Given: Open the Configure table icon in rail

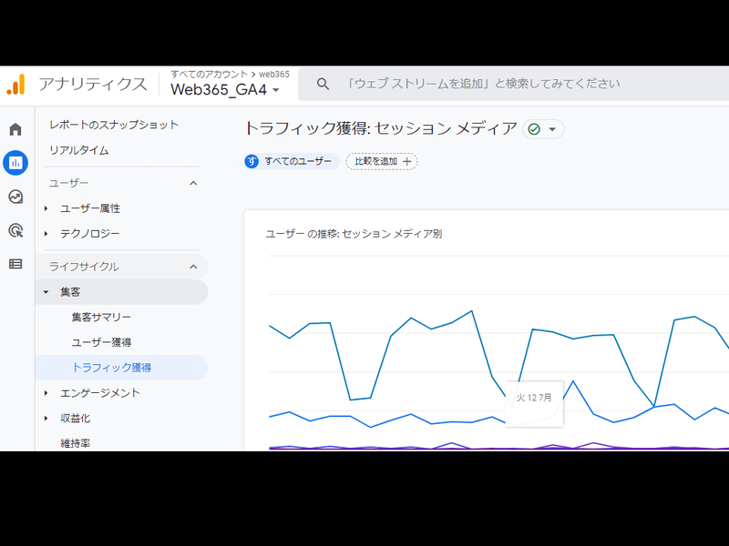Looking at the screenshot, I should [x=15, y=264].
